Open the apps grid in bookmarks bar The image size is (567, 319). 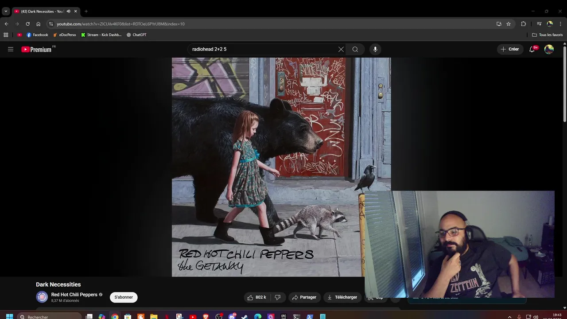click(x=6, y=35)
